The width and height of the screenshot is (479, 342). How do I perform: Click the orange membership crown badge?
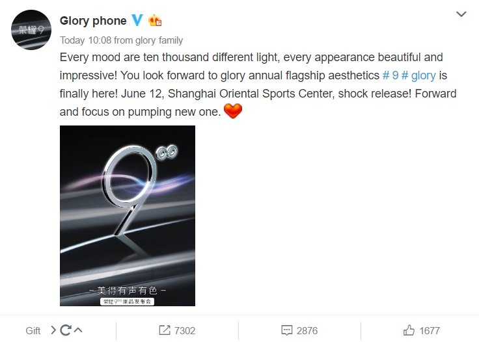point(155,21)
